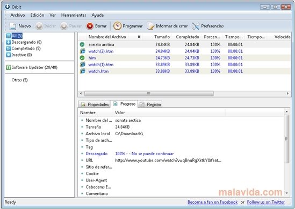The width and height of the screenshot is (295, 209).
Task: Click the C:\Downloads\ local path value
Action: point(129,134)
